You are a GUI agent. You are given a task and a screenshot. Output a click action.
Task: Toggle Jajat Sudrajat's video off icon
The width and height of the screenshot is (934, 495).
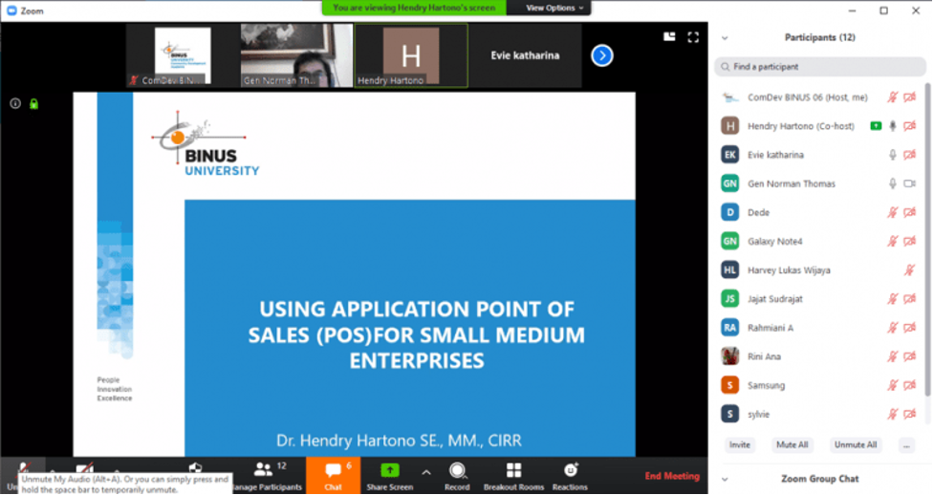909,298
